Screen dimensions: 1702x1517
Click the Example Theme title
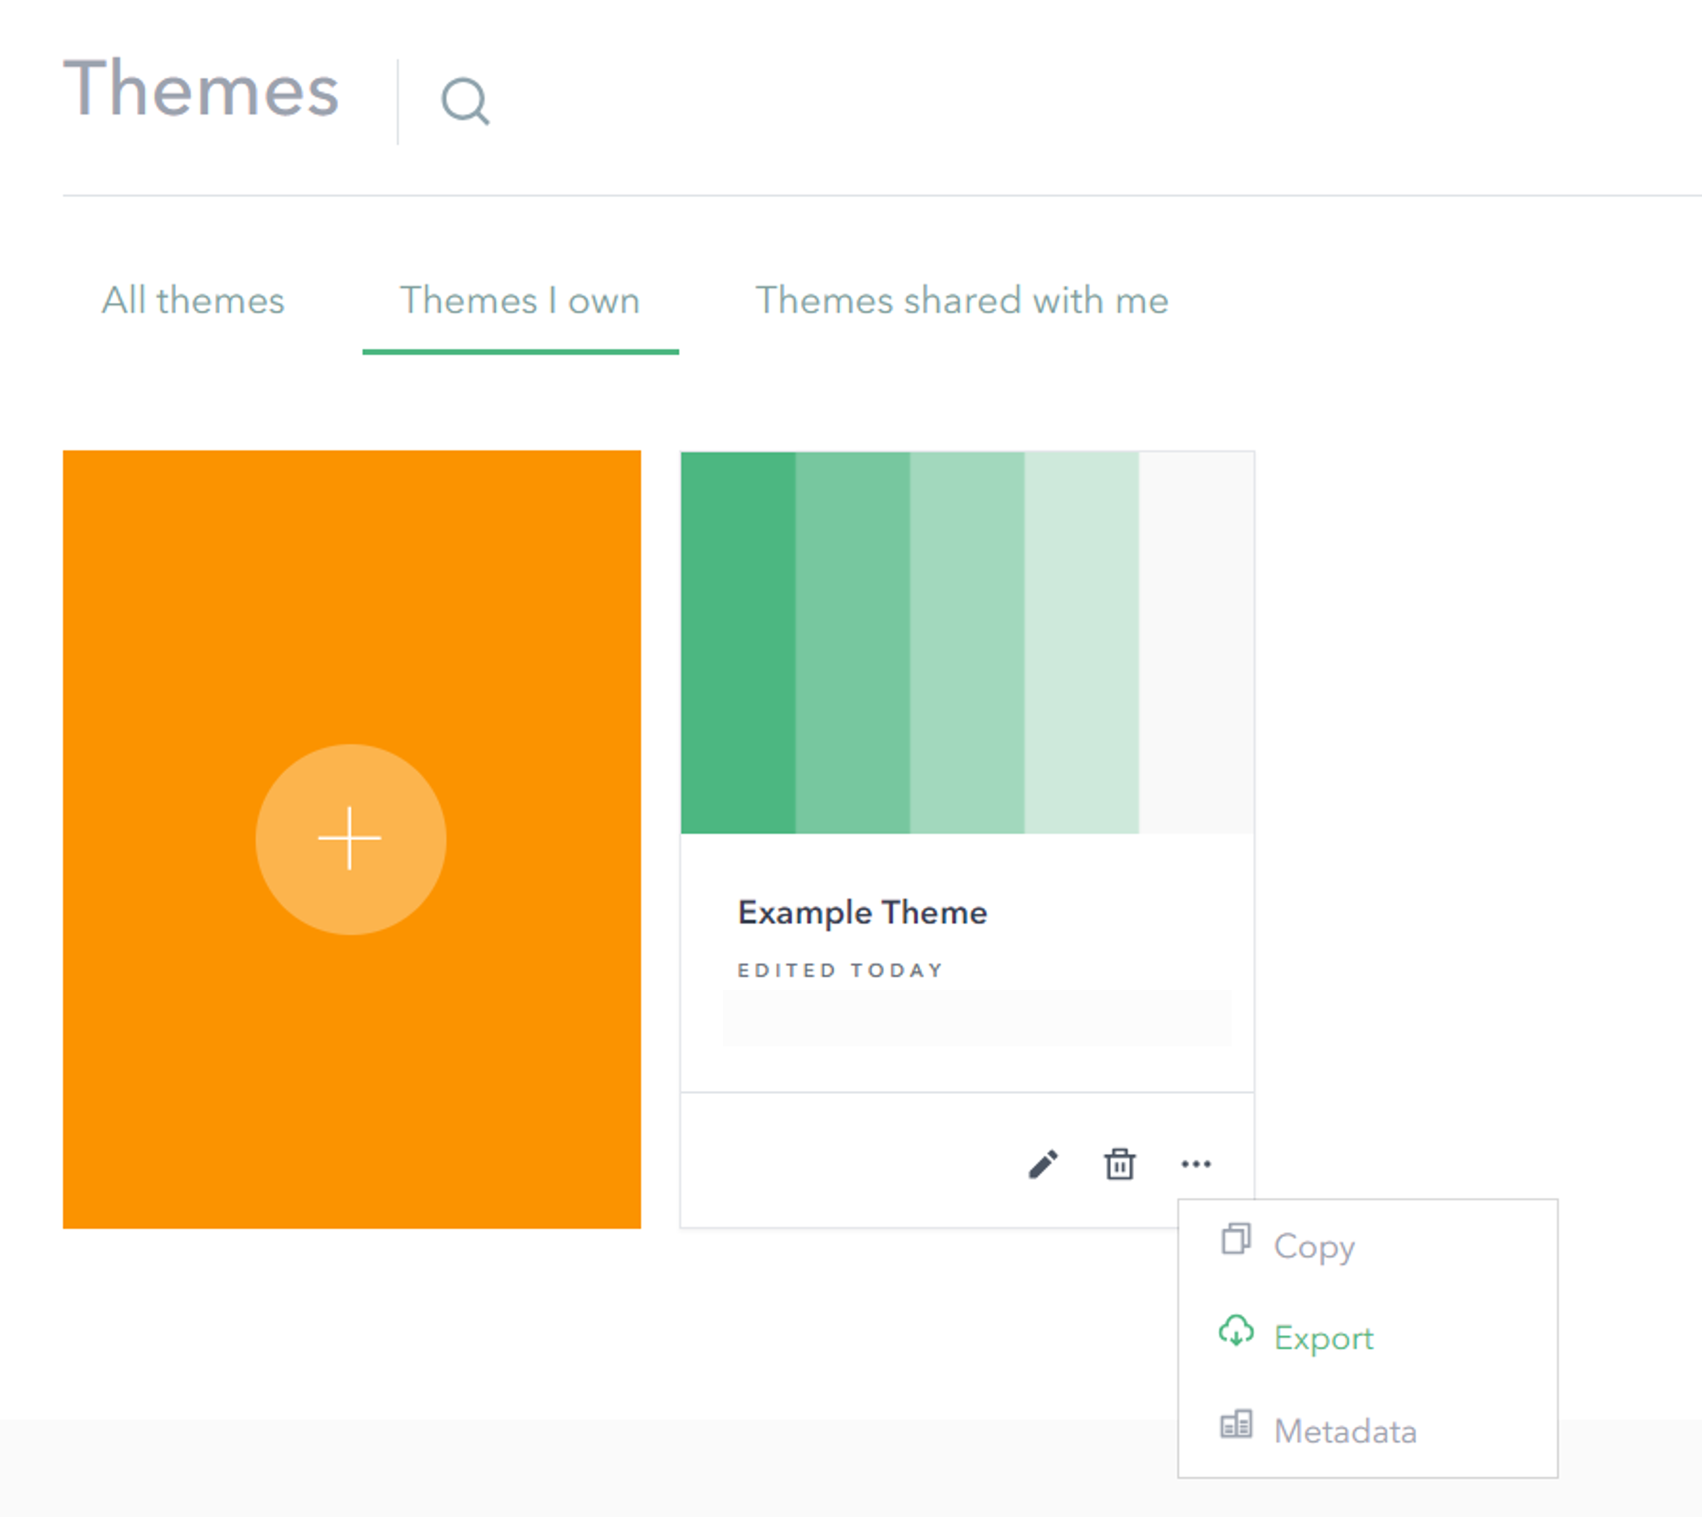pyautogui.click(x=862, y=913)
